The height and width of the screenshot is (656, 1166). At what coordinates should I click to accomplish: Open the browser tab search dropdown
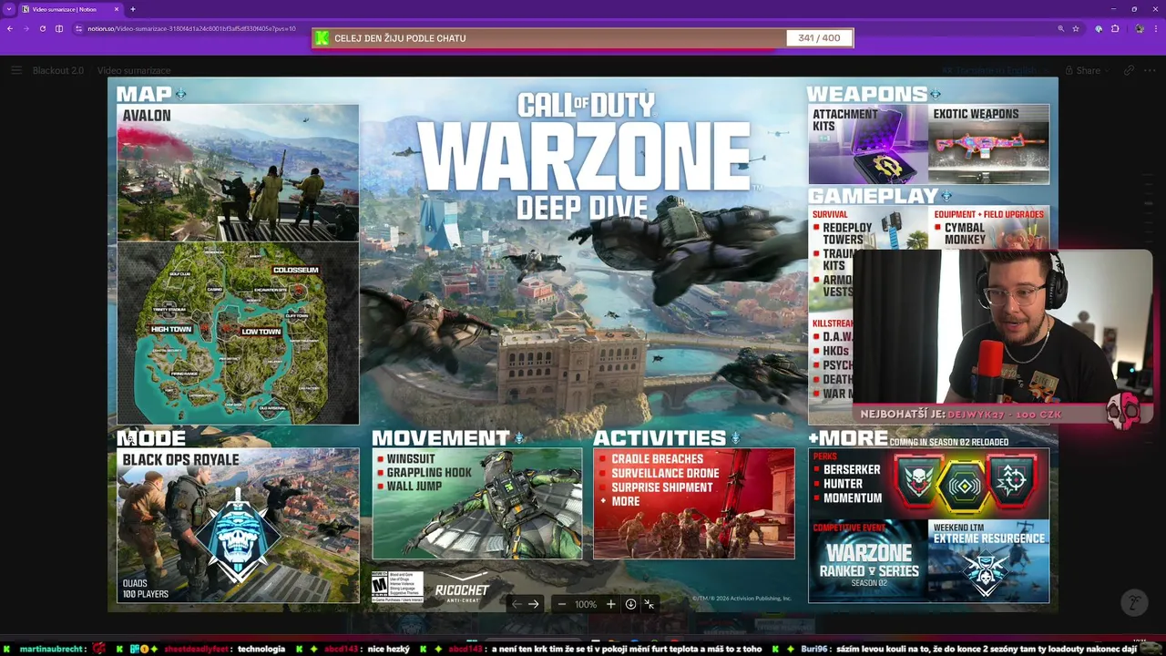tap(7, 9)
